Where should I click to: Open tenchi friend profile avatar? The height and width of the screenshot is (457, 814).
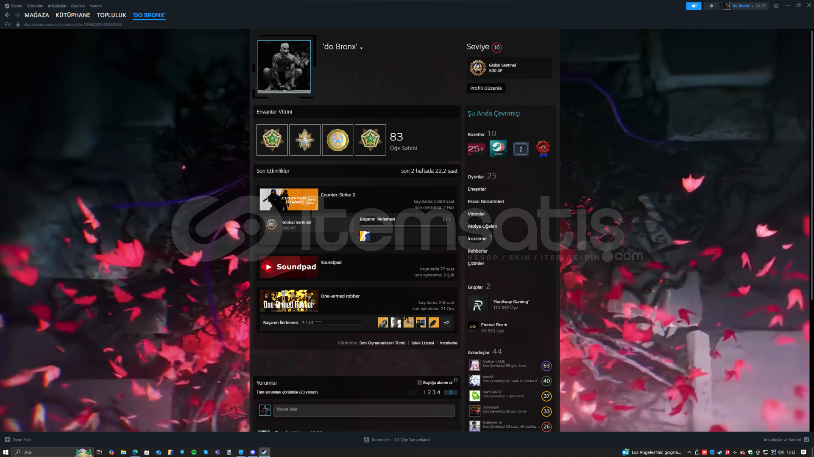tap(474, 380)
